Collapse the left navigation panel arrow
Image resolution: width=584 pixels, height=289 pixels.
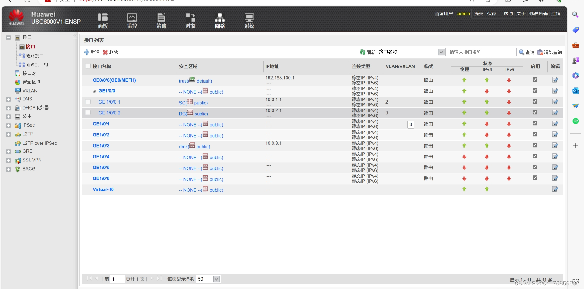click(x=75, y=36)
